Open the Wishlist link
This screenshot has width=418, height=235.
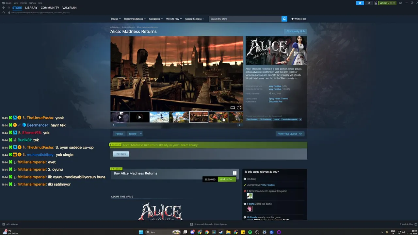click(x=299, y=19)
